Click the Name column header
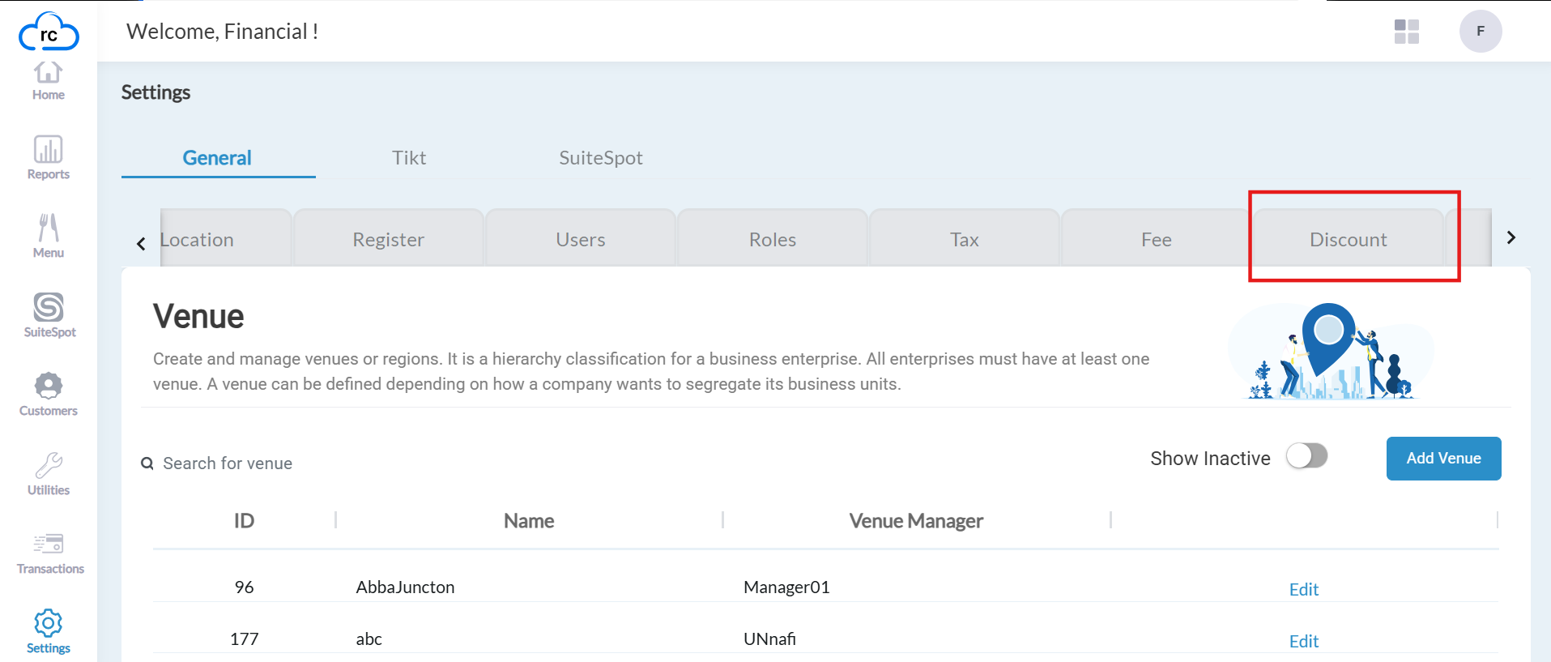The image size is (1551, 662). 529,521
